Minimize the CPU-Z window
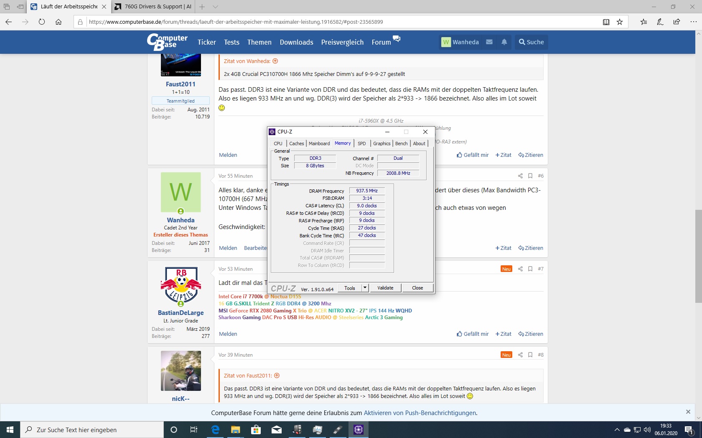The height and width of the screenshot is (438, 702). 387,132
